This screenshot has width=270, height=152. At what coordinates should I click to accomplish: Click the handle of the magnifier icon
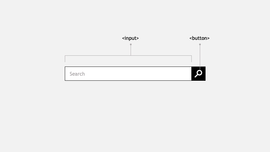[196, 76]
